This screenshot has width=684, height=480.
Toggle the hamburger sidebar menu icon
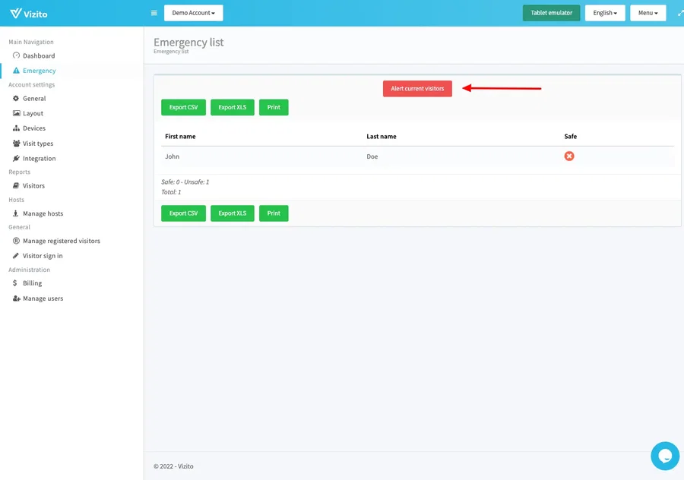point(154,13)
